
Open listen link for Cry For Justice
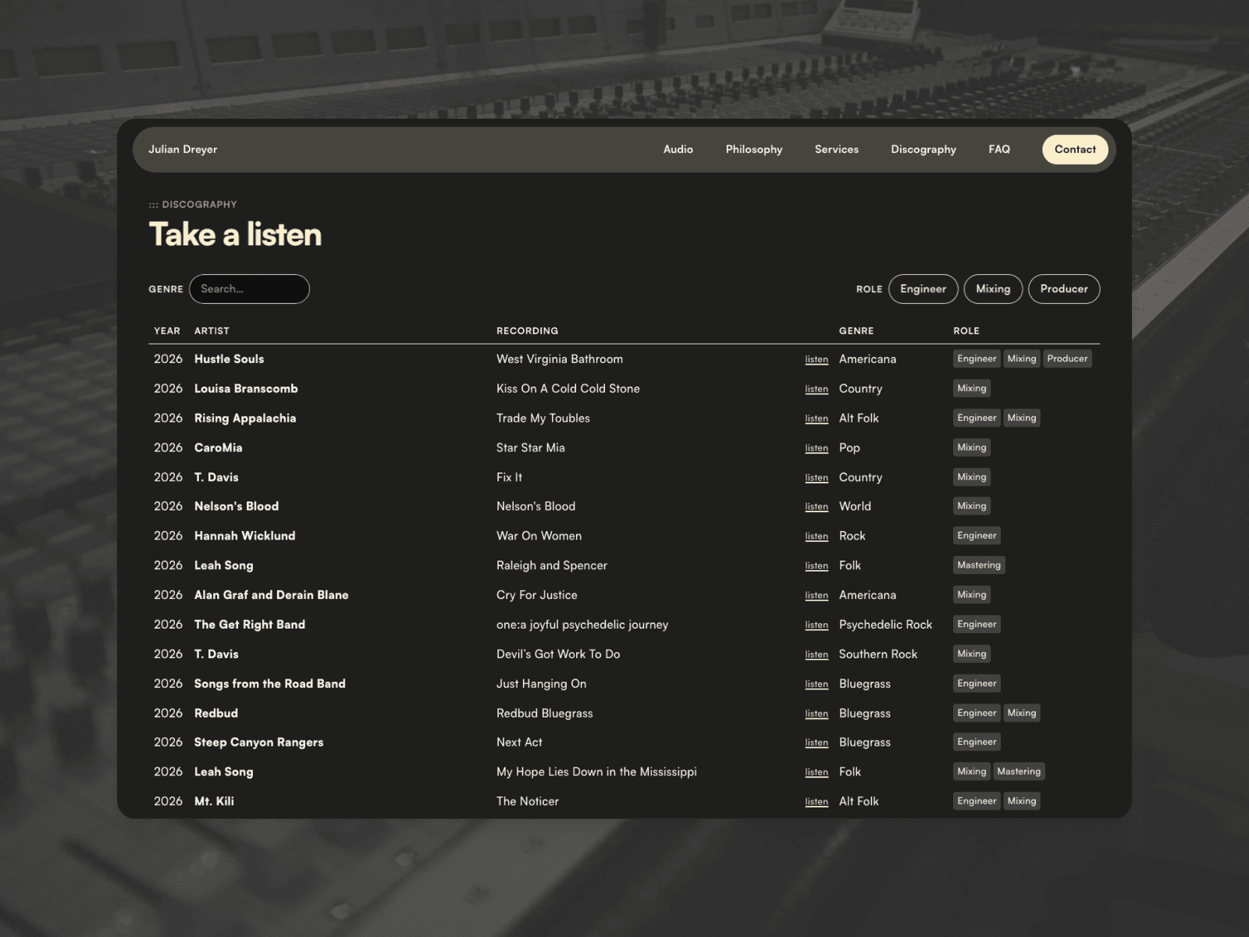click(x=817, y=596)
